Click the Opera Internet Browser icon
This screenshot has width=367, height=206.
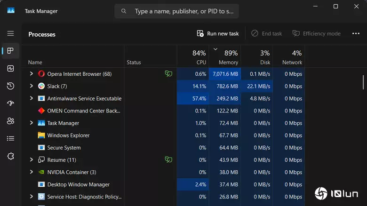(41, 74)
